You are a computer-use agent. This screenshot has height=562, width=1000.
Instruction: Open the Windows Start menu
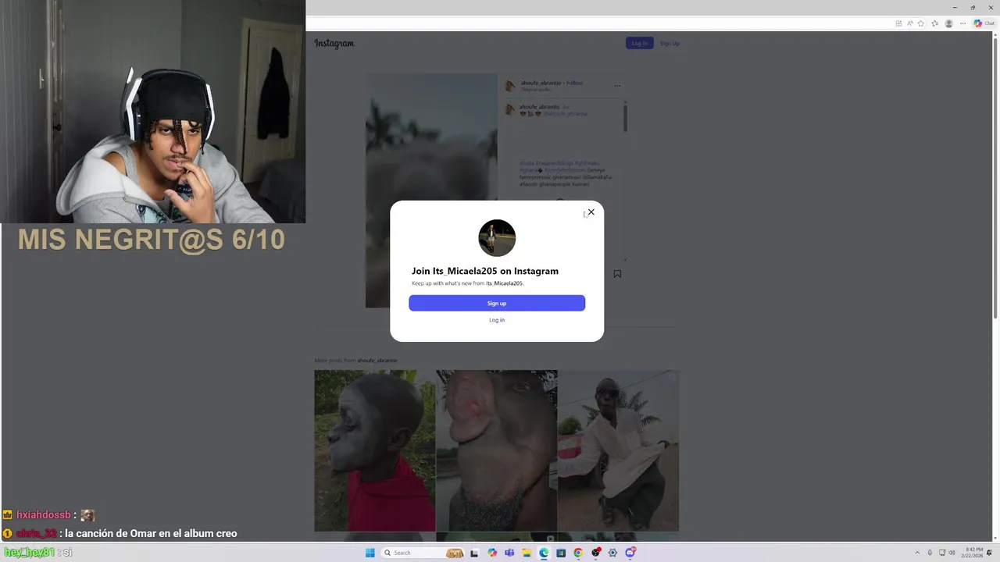pyautogui.click(x=370, y=553)
